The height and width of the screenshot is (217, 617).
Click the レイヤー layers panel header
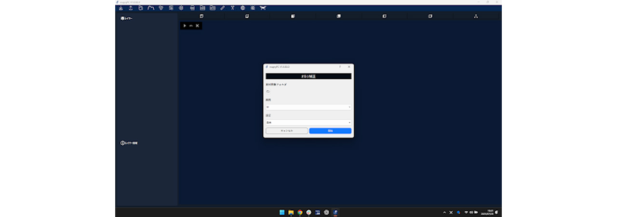126,18
